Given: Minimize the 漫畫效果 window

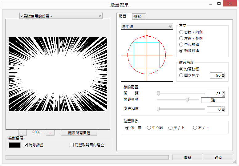Looking at the screenshot, I should click(211, 4).
